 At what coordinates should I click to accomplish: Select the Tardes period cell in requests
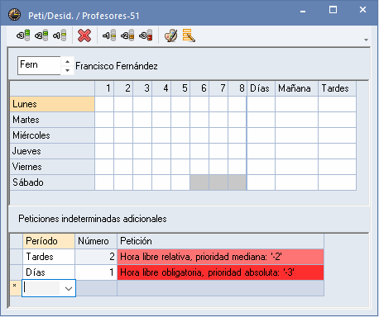tap(49, 257)
